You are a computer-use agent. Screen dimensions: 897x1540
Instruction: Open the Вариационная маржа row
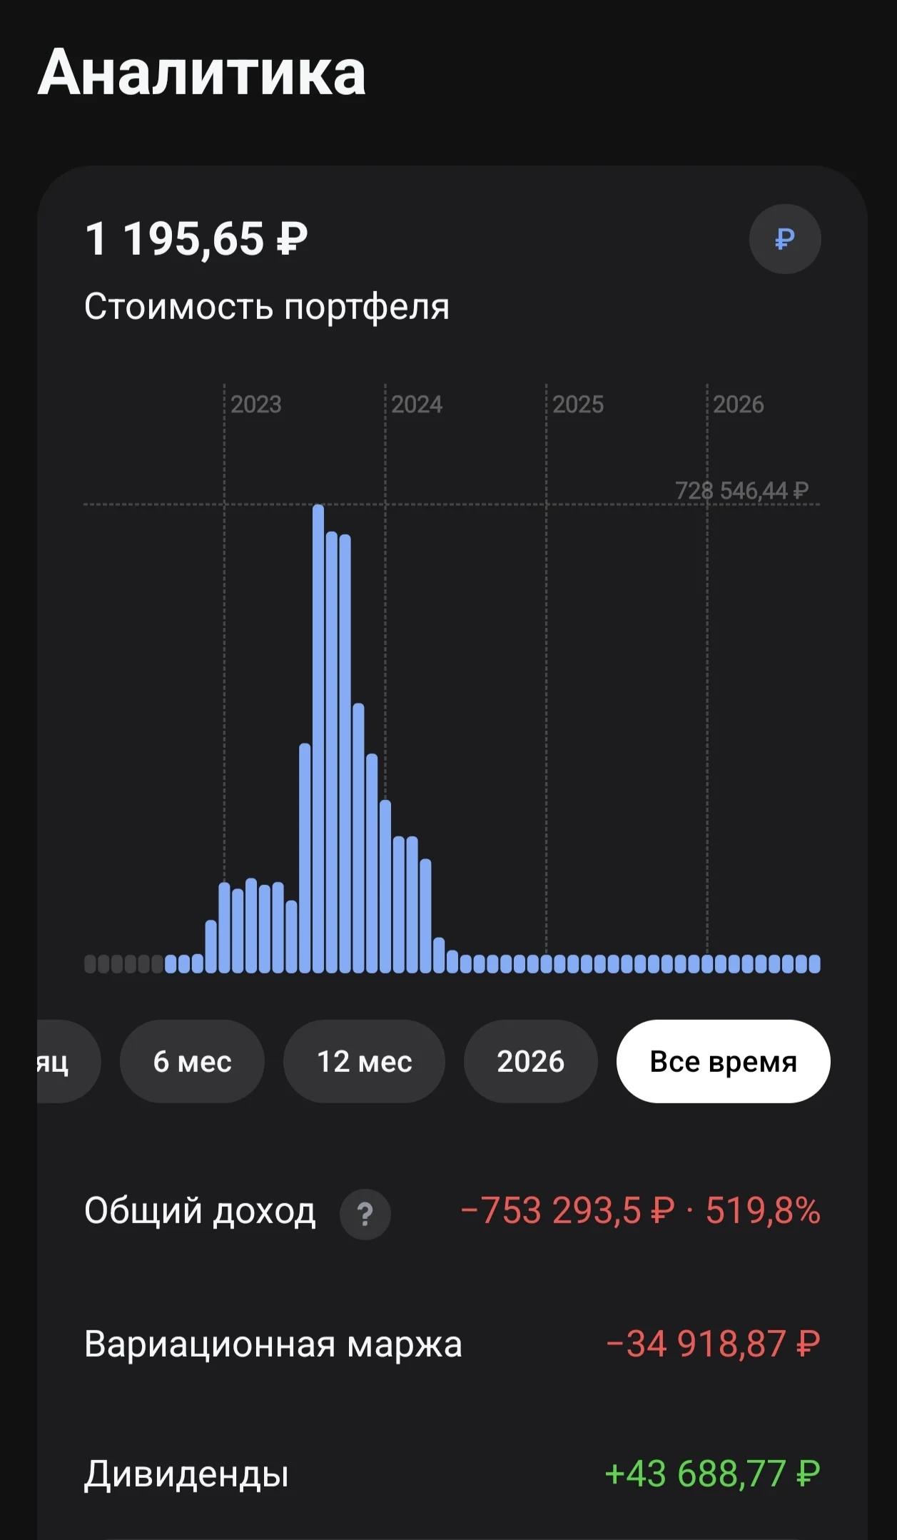click(452, 1344)
